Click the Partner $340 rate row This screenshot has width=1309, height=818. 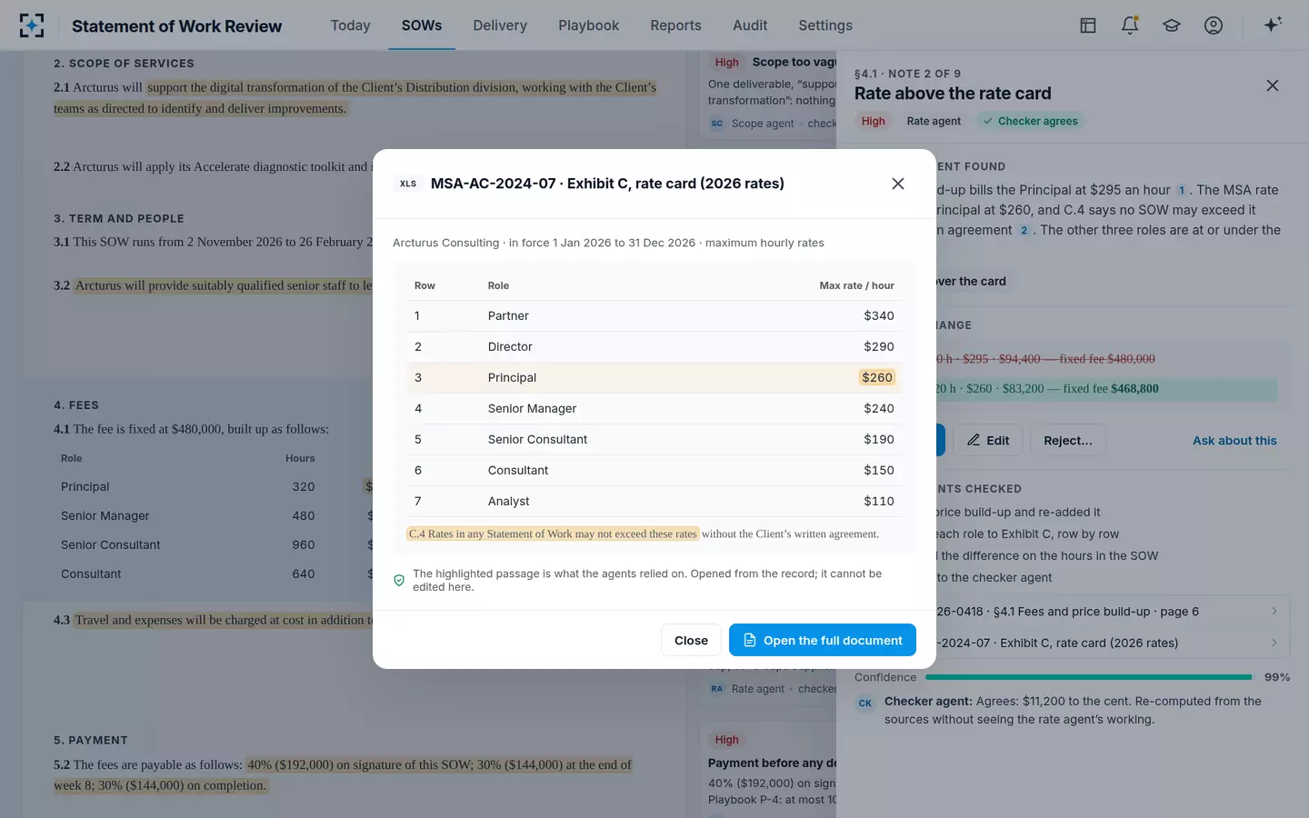(x=654, y=315)
